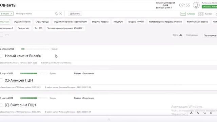Image resolution: width=217 pixels, height=122 pixels.
Task: Open the sorting dropdown "По умолчанию"
Action: pos(210,36)
